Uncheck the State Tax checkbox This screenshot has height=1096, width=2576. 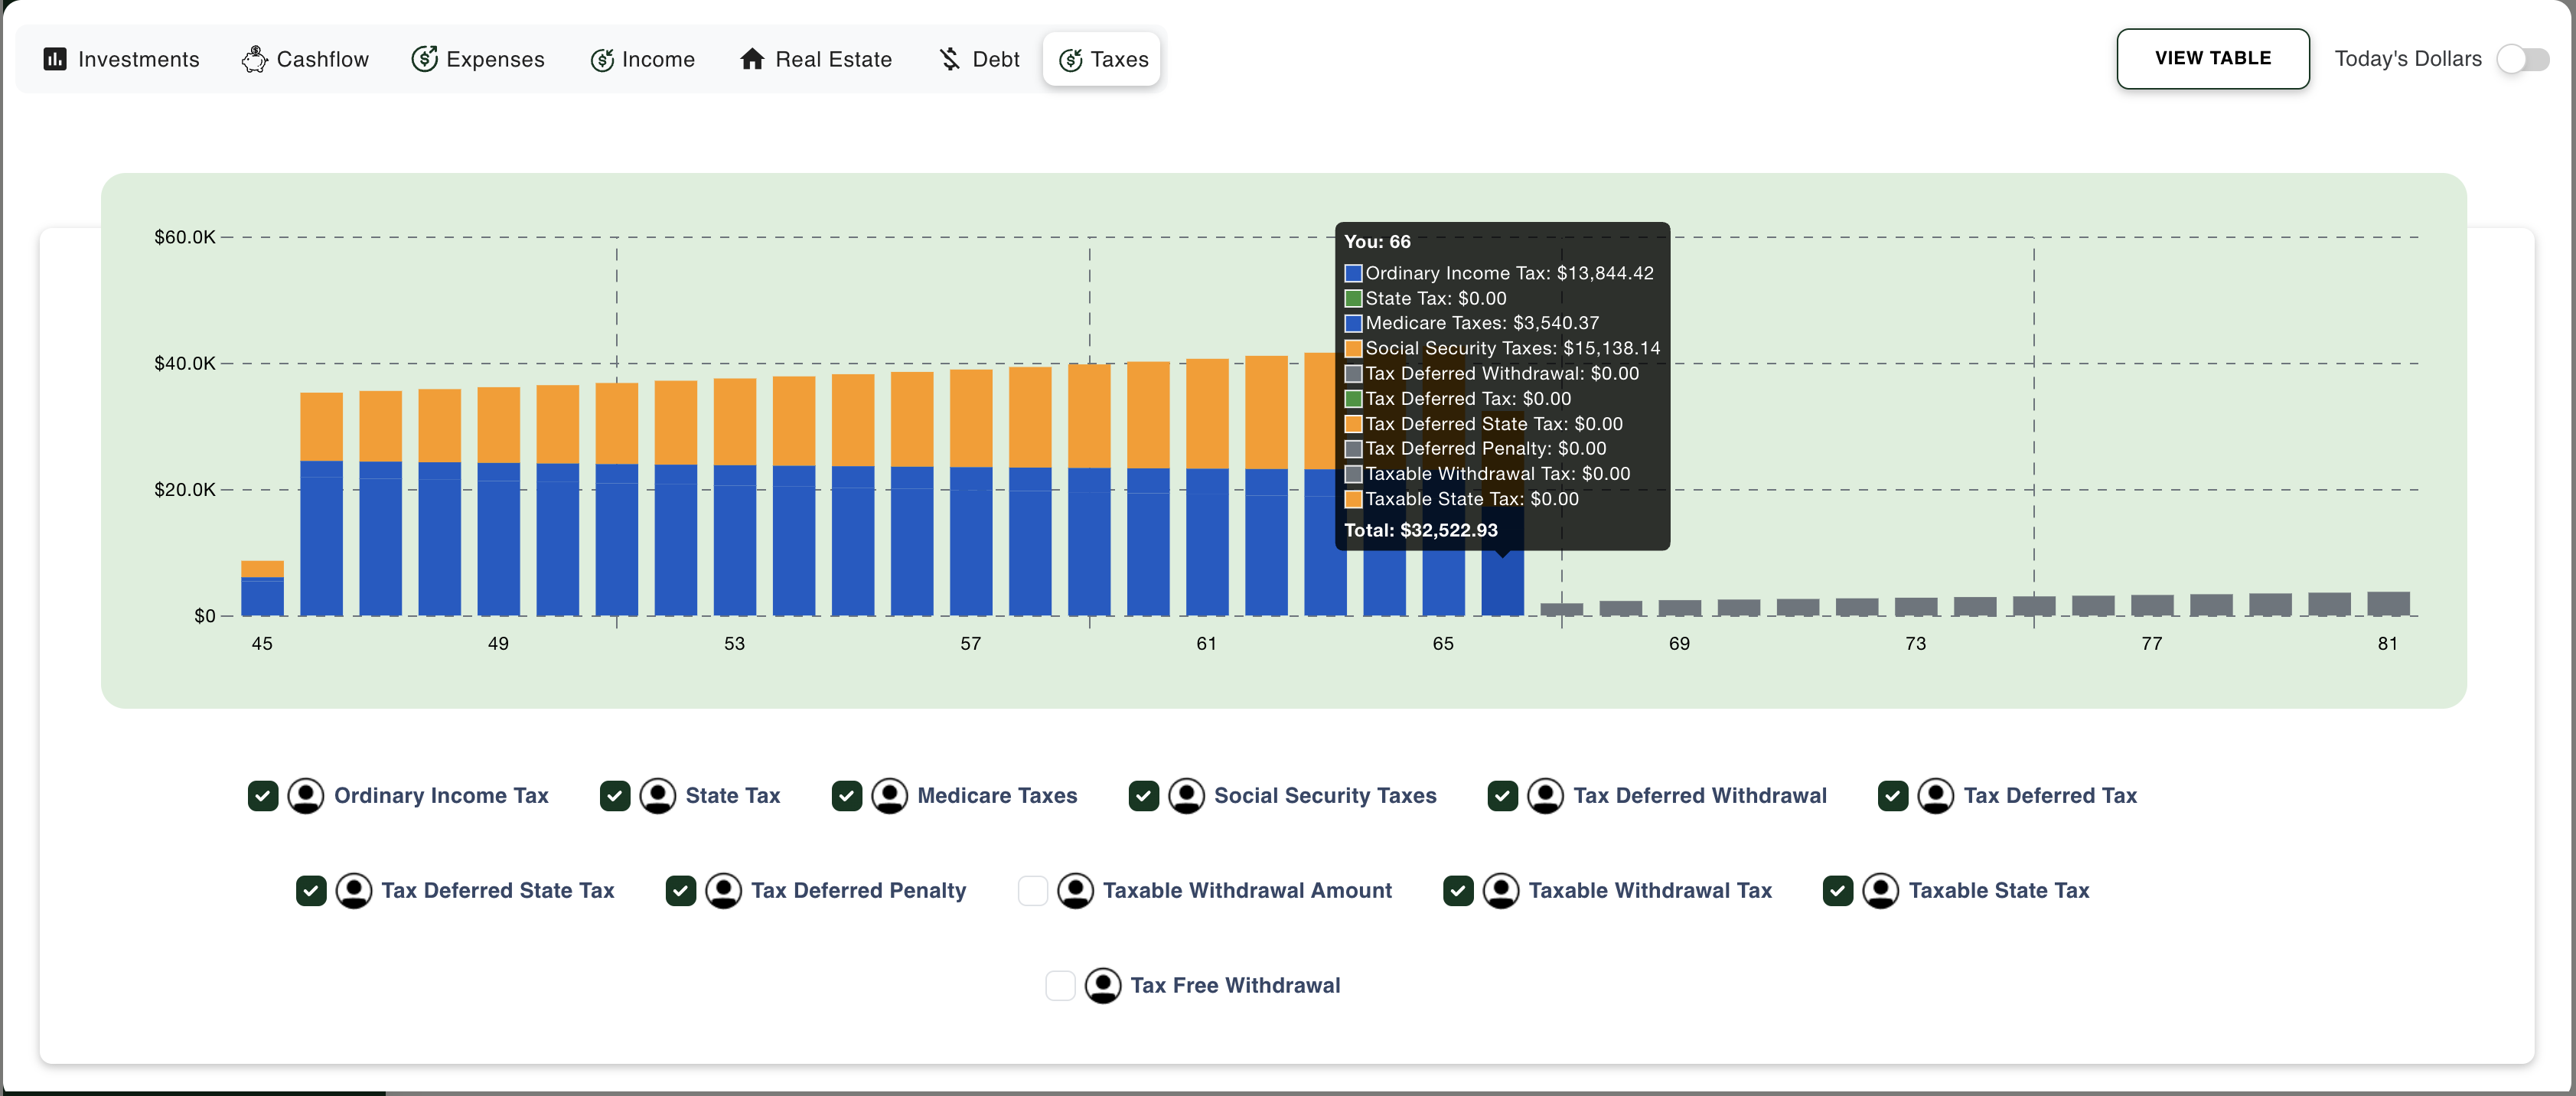[614, 796]
